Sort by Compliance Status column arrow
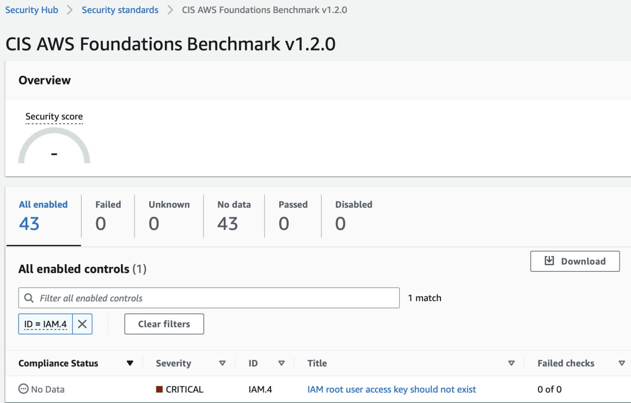 coord(130,363)
